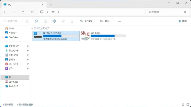Click the chevron after PC in address bar
The height and width of the screenshot is (107, 191).
[x=59, y=12]
